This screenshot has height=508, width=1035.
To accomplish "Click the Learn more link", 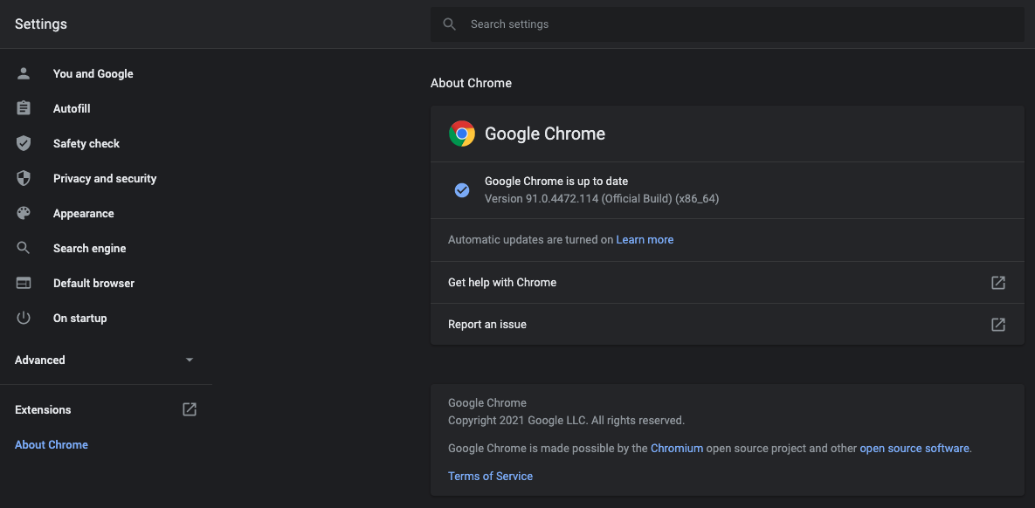I will [x=645, y=239].
